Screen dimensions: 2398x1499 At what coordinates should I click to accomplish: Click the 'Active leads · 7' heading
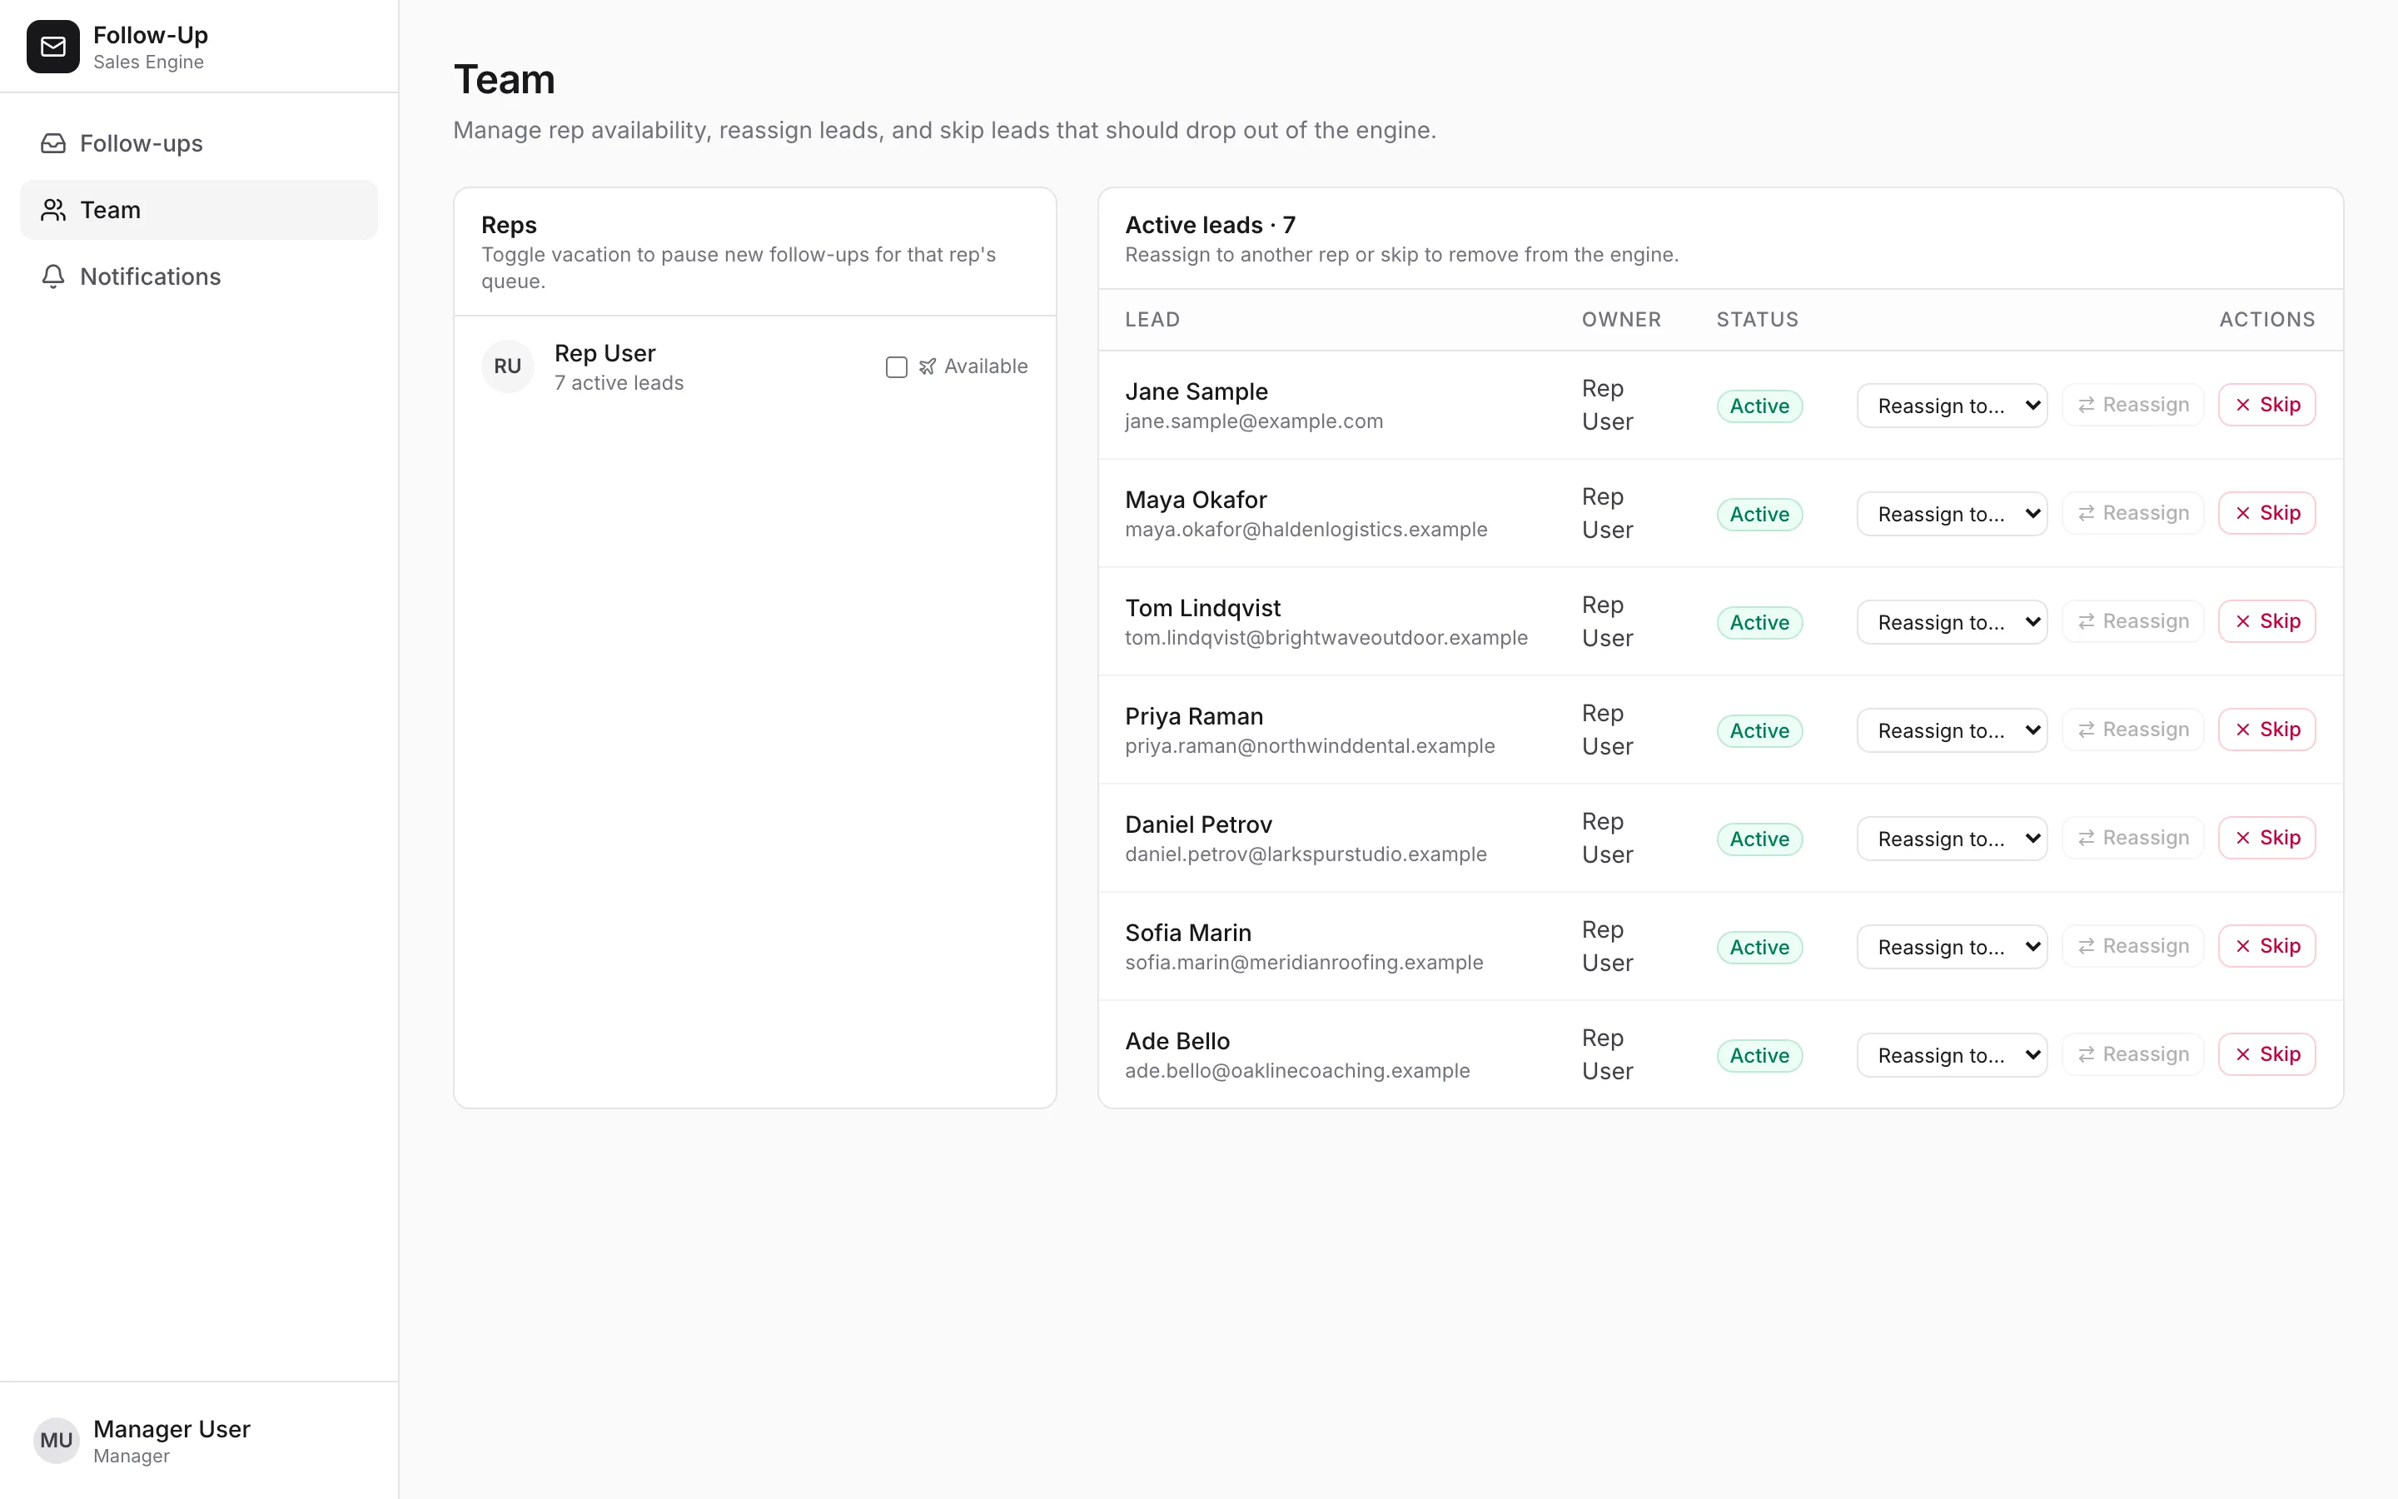pos(1210,225)
